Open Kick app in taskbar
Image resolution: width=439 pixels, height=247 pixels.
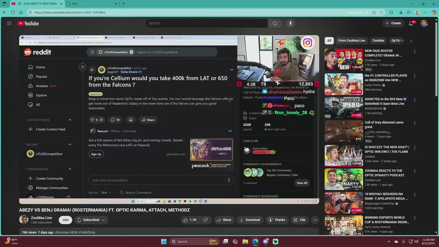tap(275, 242)
